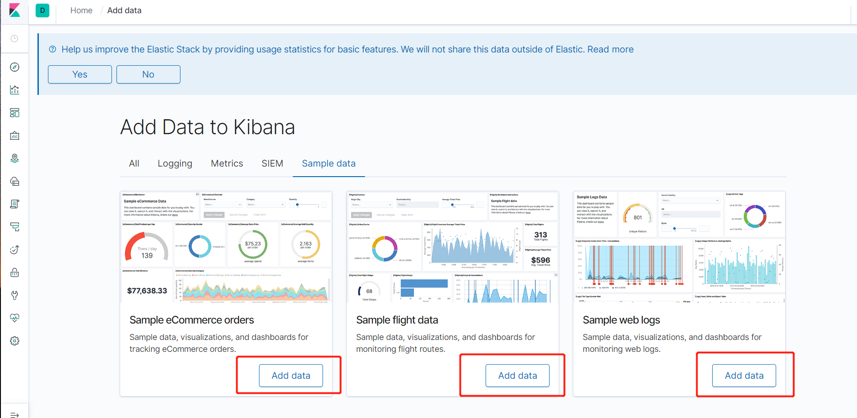Viewport: 857px width, 418px height.
Task: Click the Add Data to Kibana heading
Action: pyautogui.click(x=207, y=127)
